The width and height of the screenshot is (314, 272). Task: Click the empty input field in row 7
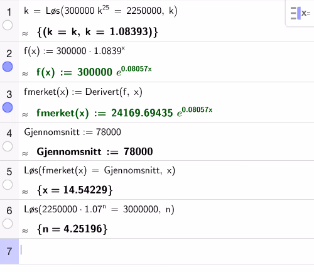coord(166,251)
